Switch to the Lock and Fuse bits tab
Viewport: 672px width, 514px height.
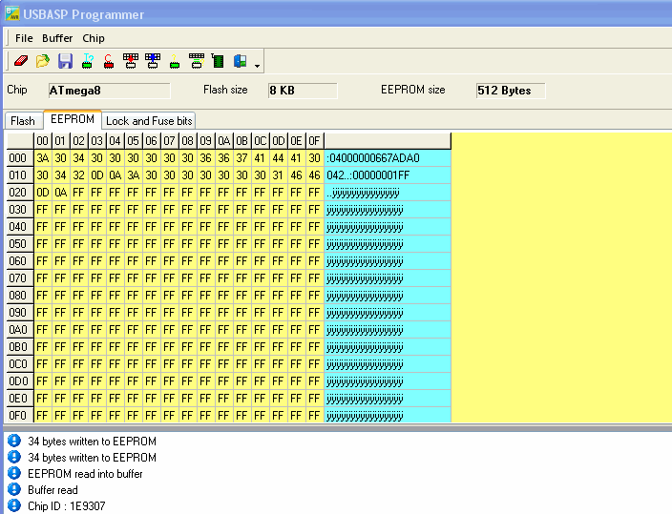149,121
